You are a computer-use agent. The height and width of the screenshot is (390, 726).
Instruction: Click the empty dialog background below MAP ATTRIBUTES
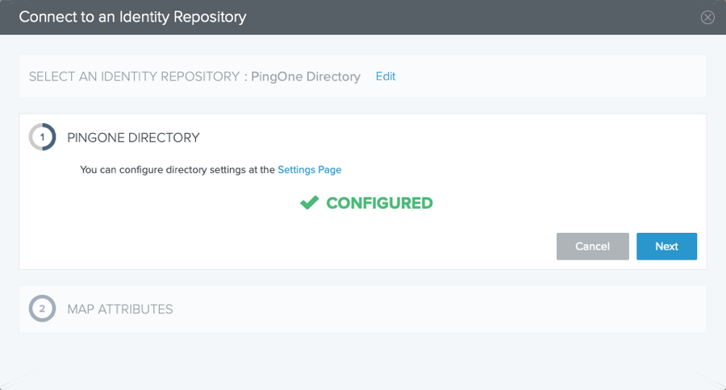coord(363,359)
